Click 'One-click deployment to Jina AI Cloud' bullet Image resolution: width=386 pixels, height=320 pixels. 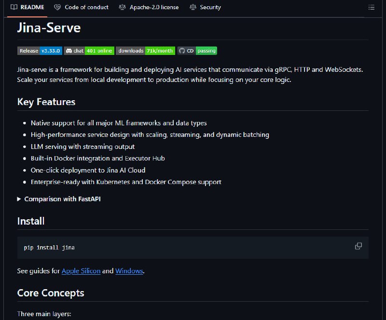[x=88, y=170]
